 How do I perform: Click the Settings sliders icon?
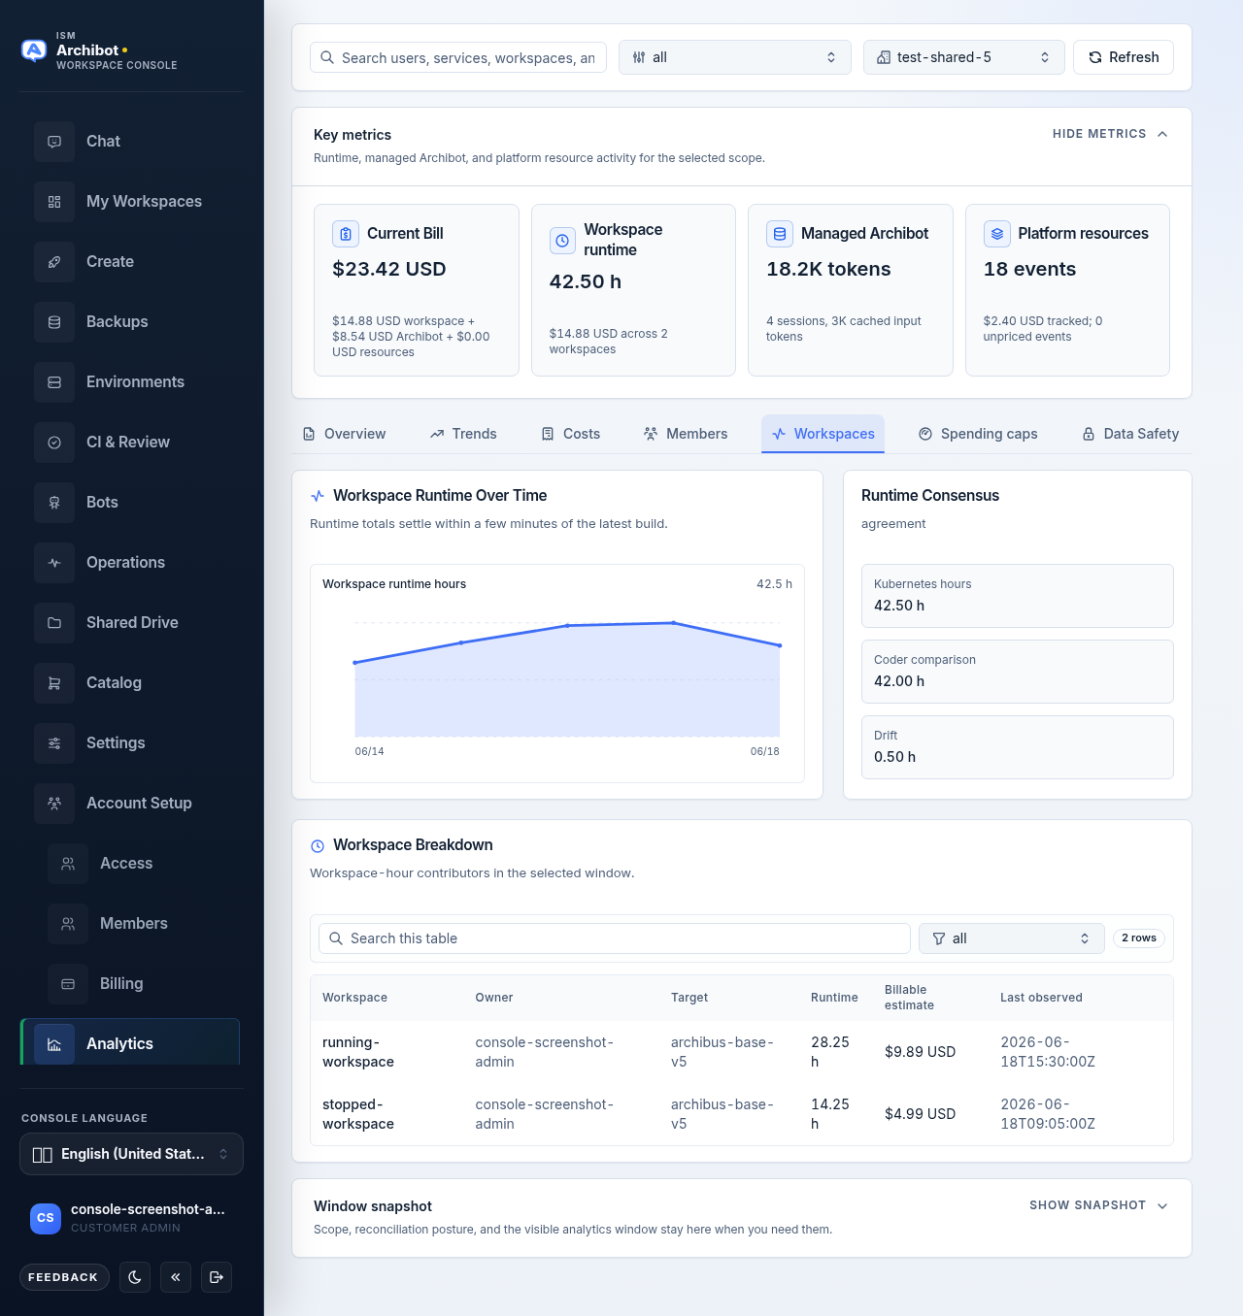(x=54, y=743)
